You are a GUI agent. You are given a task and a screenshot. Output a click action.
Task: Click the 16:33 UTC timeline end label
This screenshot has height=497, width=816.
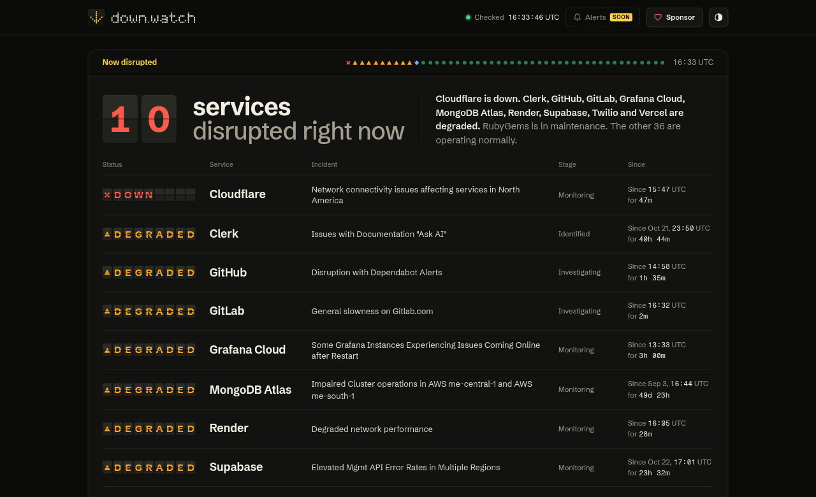pos(693,62)
